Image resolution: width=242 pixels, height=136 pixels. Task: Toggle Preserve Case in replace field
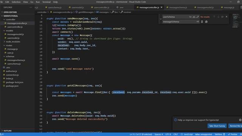coord(197,22)
